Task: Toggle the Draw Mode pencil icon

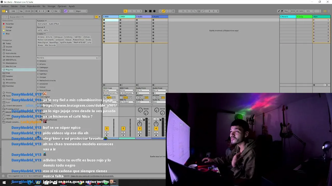Action: pyautogui.click(x=279, y=11)
